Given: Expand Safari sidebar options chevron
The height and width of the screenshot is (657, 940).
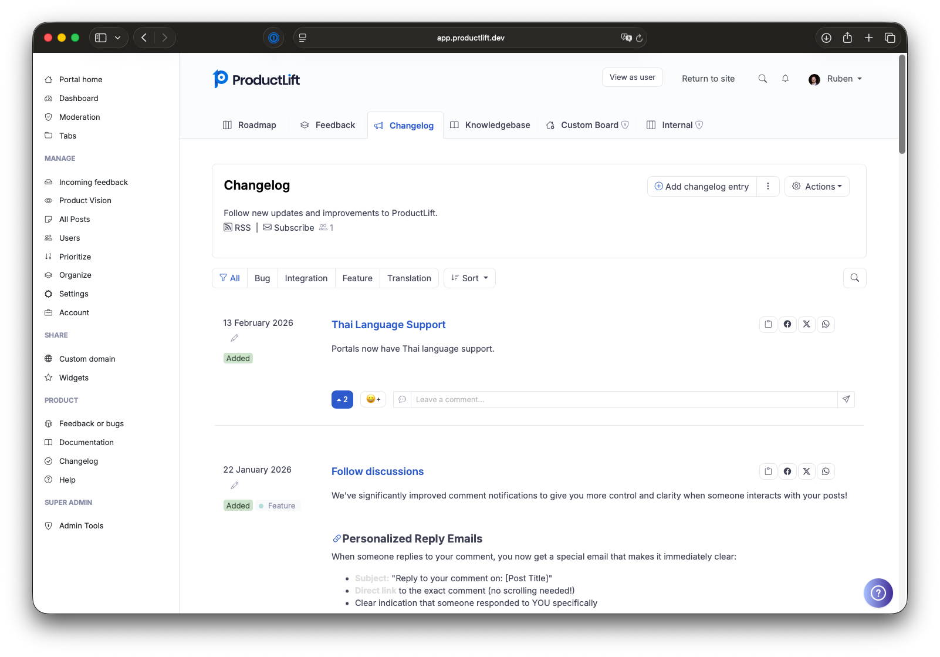Looking at the screenshot, I should tap(118, 38).
